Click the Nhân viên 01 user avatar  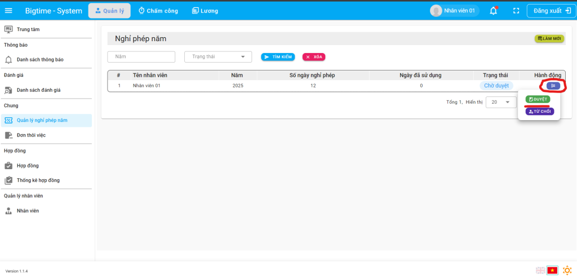[436, 11]
